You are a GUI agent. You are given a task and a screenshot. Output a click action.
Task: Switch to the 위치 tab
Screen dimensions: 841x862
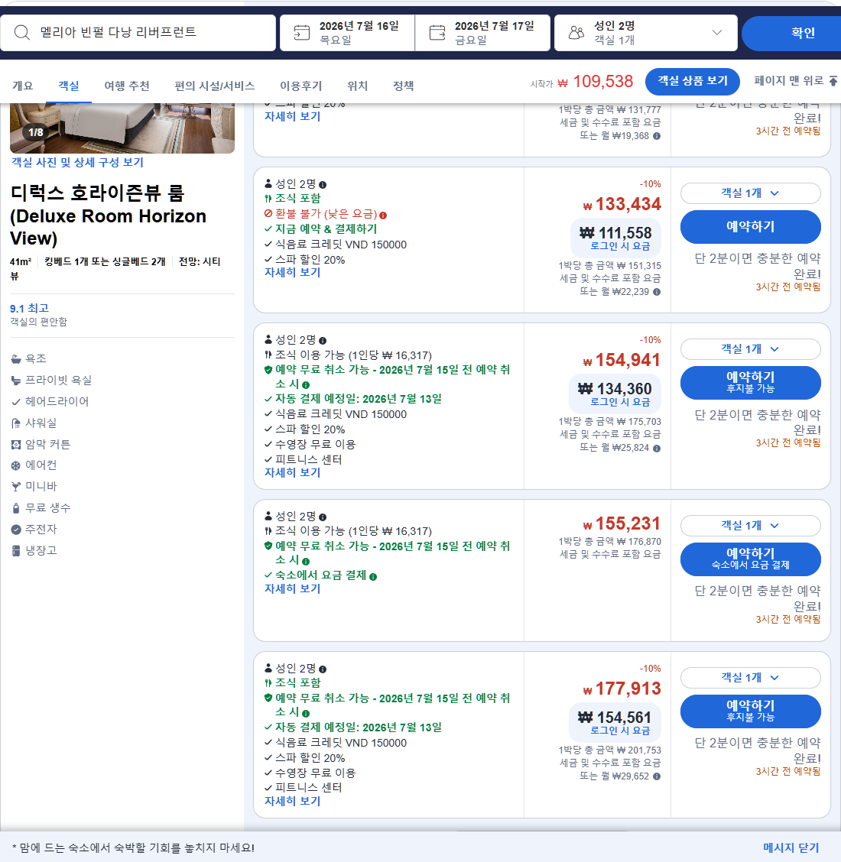(x=358, y=86)
